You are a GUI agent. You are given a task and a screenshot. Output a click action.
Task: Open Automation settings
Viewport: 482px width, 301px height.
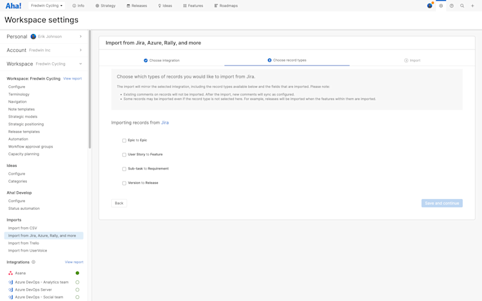tap(18, 139)
